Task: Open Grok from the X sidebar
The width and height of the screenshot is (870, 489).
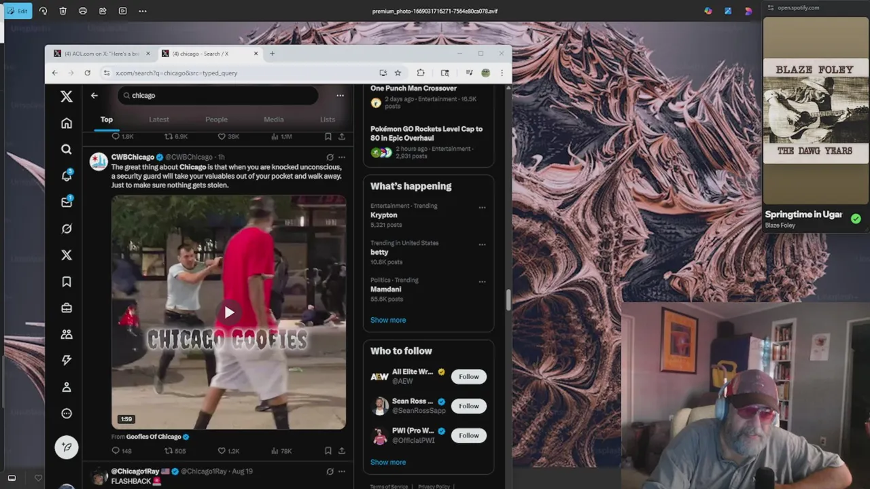Action: (67, 229)
